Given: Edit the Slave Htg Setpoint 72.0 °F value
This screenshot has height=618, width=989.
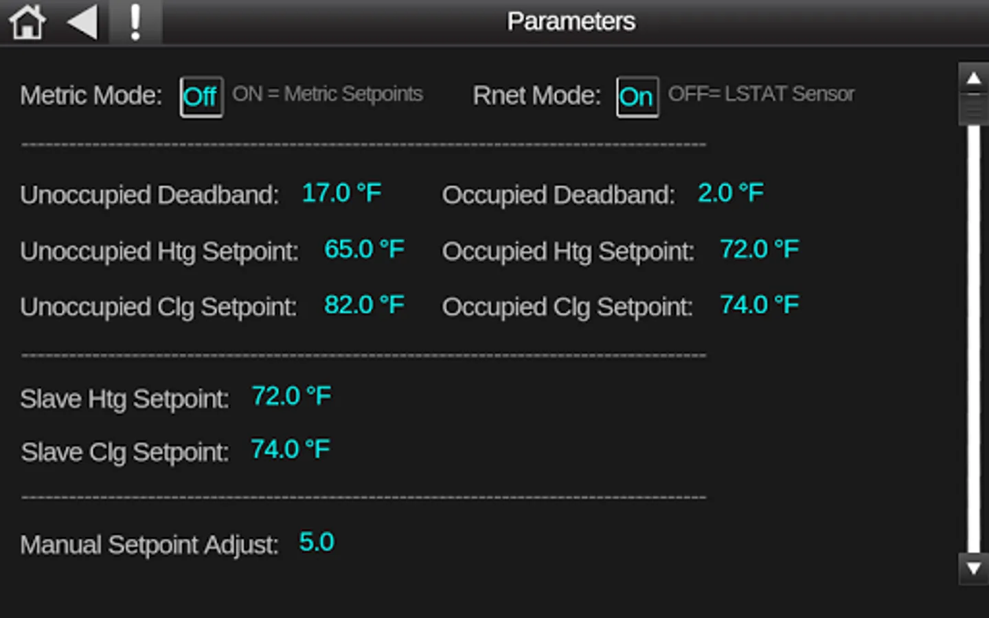Looking at the screenshot, I should (x=291, y=396).
